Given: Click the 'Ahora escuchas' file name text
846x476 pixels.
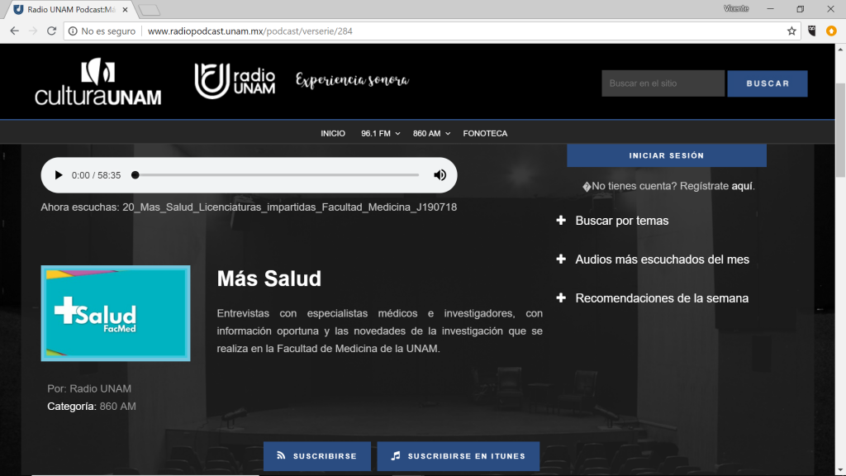Looking at the screenshot, I should (x=290, y=207).
